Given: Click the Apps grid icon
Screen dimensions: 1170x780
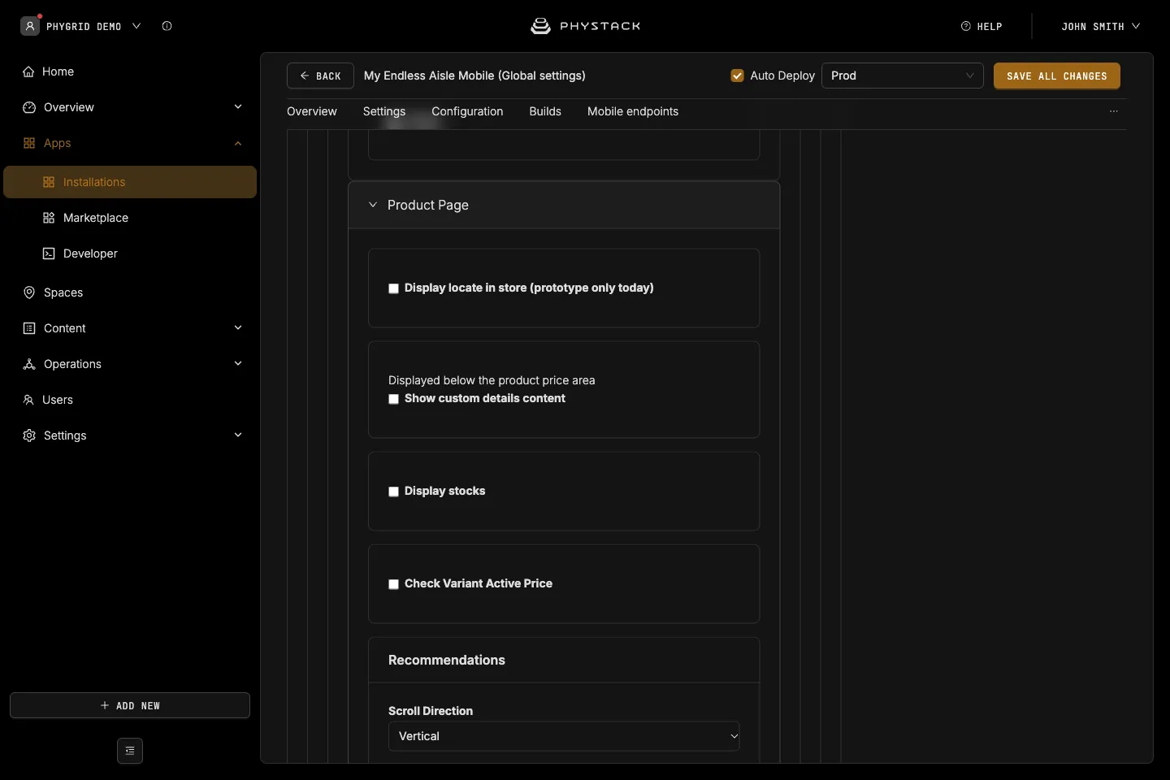Looking at the screenshot, I should (x=29, y=143).
